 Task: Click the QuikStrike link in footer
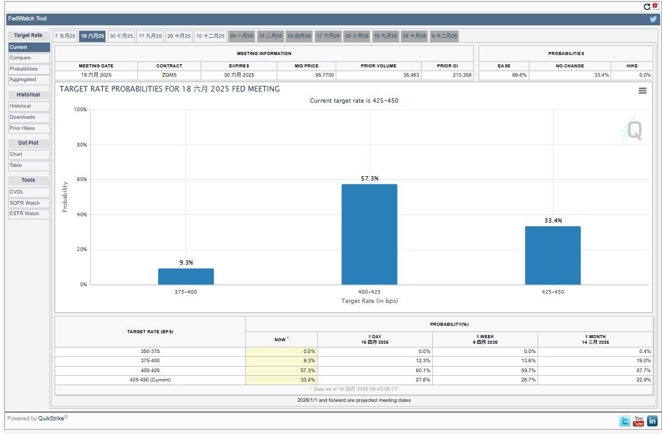51,419
